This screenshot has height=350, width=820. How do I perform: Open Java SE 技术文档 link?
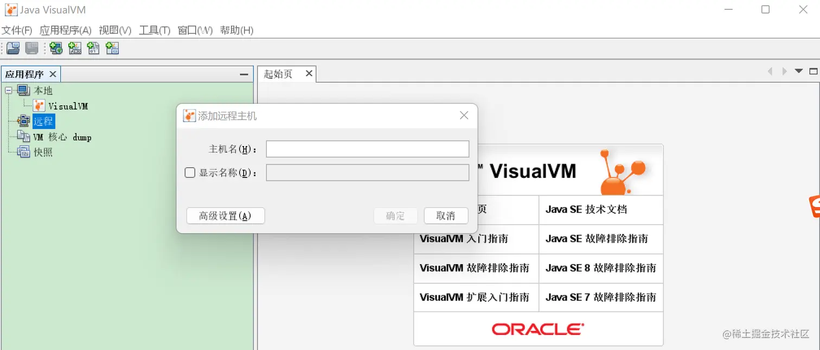pyautogui.click(x=586, y=209)
